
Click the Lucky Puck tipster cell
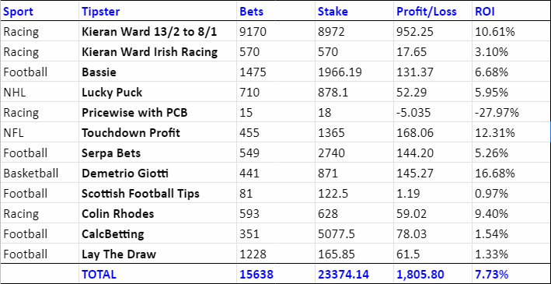158,93
